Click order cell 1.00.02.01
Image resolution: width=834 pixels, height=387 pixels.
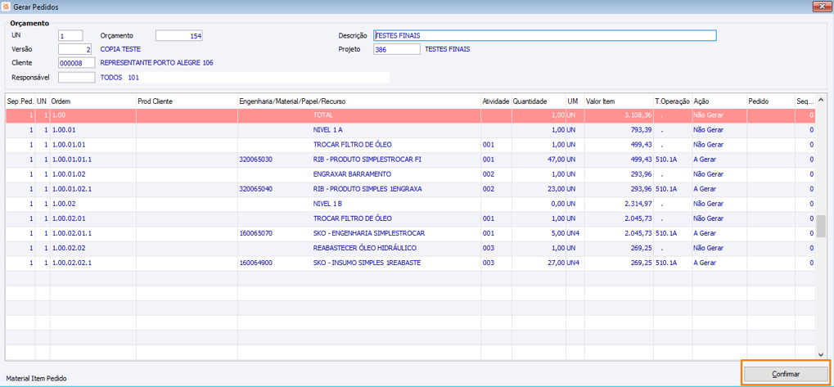point(92,218)
